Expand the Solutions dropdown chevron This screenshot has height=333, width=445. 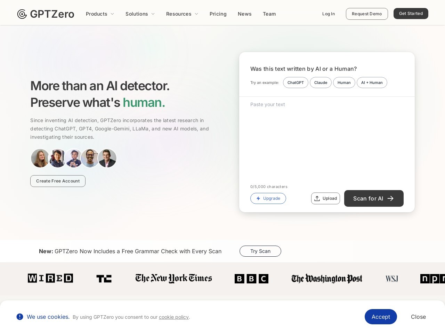(x=153, y=14)
